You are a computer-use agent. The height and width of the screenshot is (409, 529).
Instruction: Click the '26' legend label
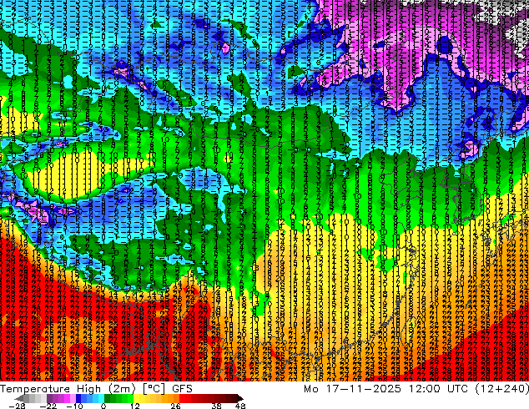tap(175, 406)
